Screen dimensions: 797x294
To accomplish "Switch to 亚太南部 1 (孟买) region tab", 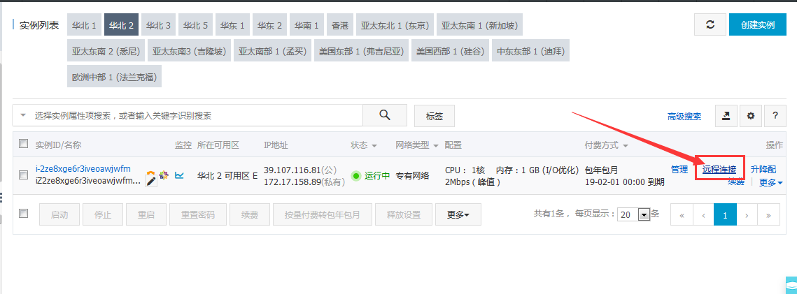I will click(272, 51).
